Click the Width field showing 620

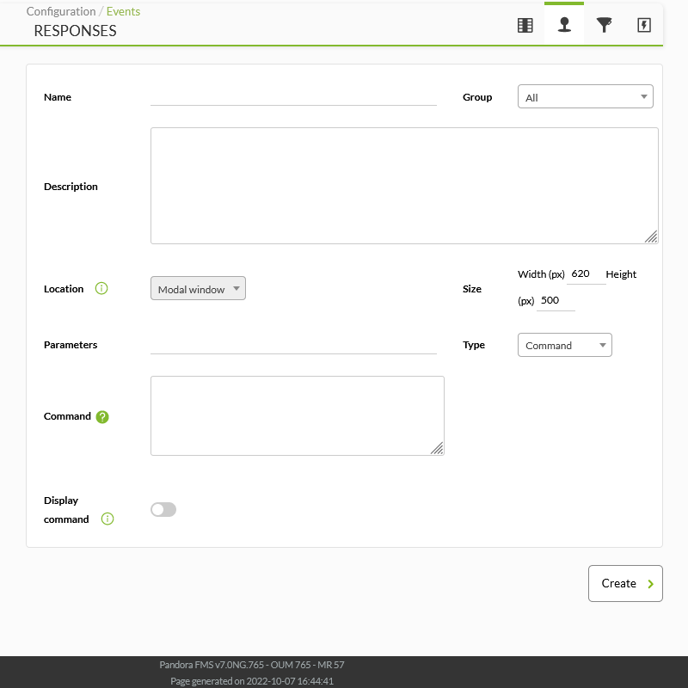(x=587, y=274)
